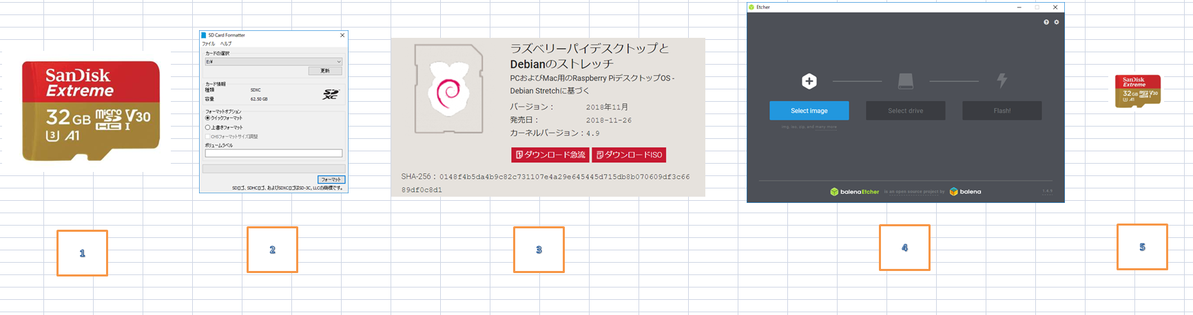The image size is (1193, 315).
Task: Select クイックフォーマット radio option
Action: (208, 118)
